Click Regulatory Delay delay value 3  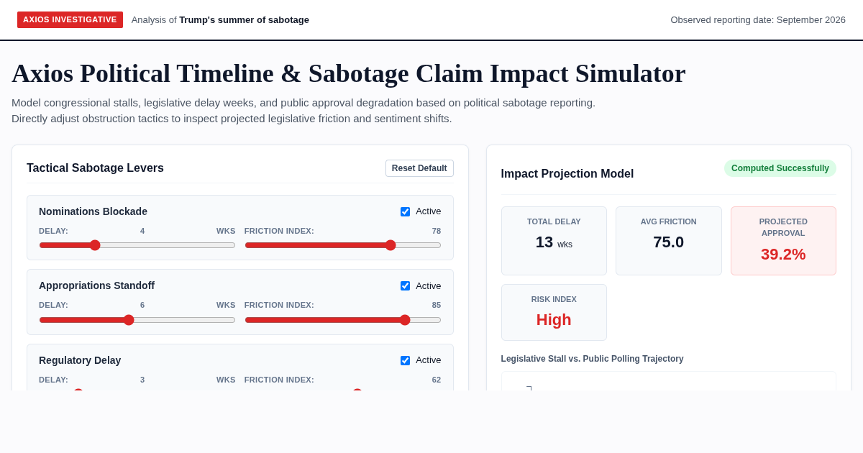point(142,380)
